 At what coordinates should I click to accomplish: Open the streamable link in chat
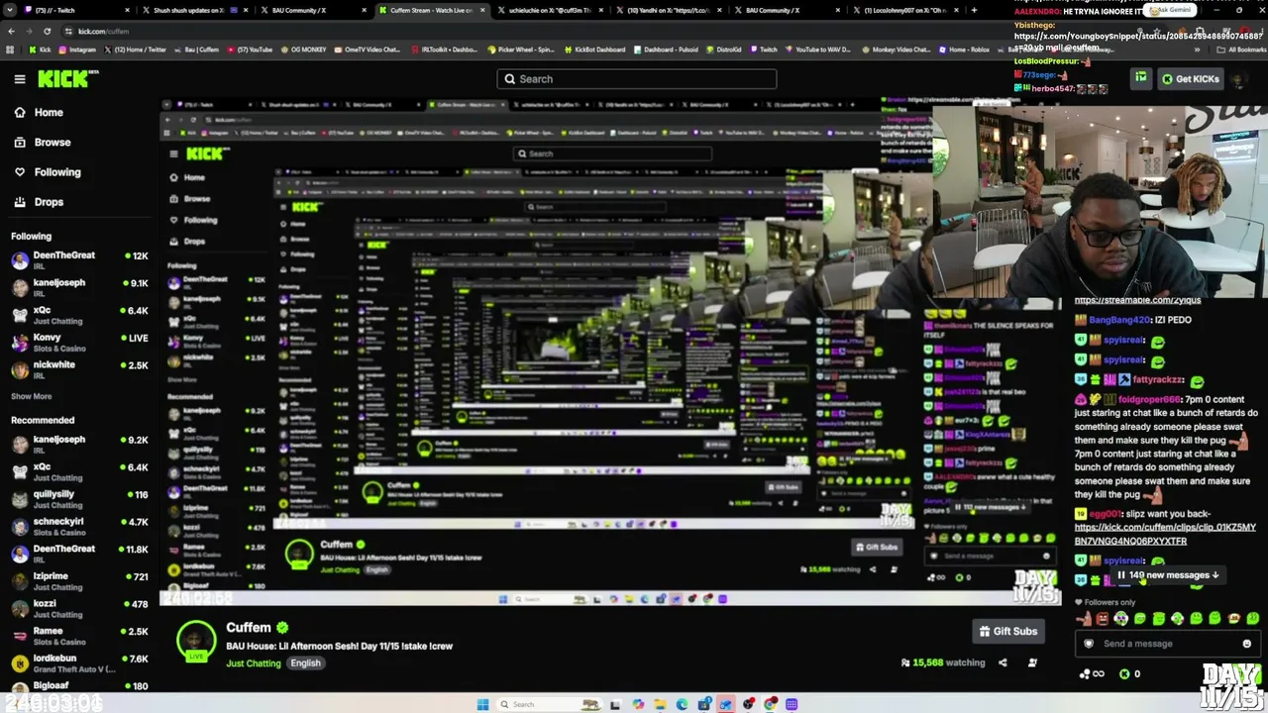(x=1137, y=300)
